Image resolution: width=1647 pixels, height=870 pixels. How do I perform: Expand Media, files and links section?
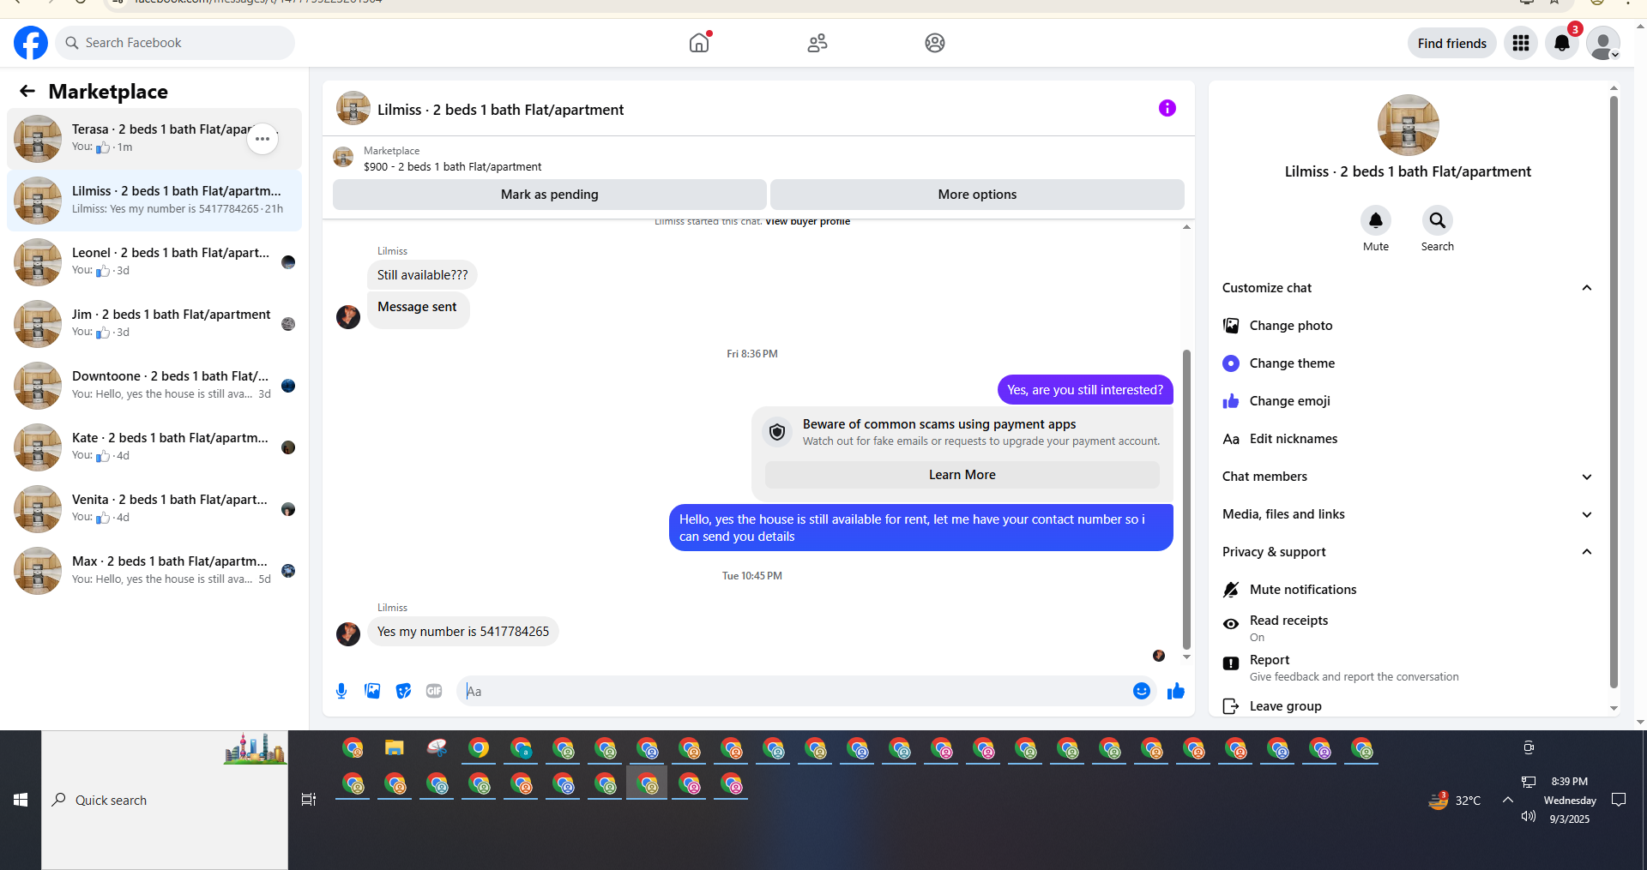tap(1407, 514)
